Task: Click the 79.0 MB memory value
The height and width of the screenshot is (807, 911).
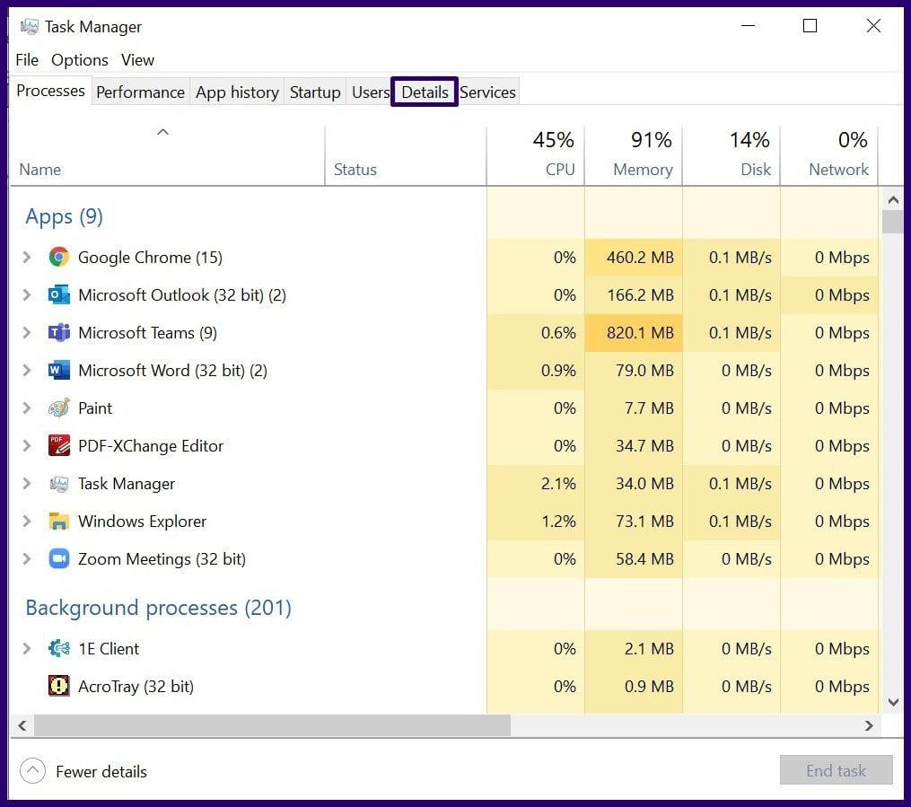Action: coord(644,371)
